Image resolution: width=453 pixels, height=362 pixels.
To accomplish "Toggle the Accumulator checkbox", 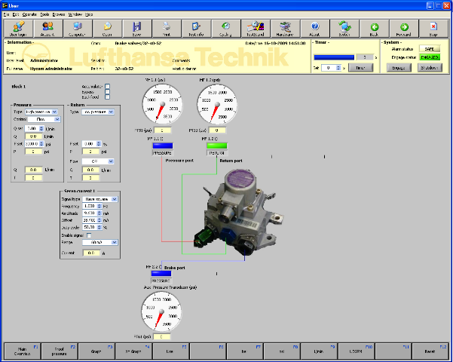I will (x=108, y=86).
